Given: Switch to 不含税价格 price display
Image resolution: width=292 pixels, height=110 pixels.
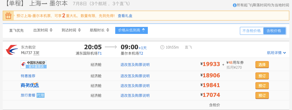Looking at the screenshot, I should (x=251, y=31).
